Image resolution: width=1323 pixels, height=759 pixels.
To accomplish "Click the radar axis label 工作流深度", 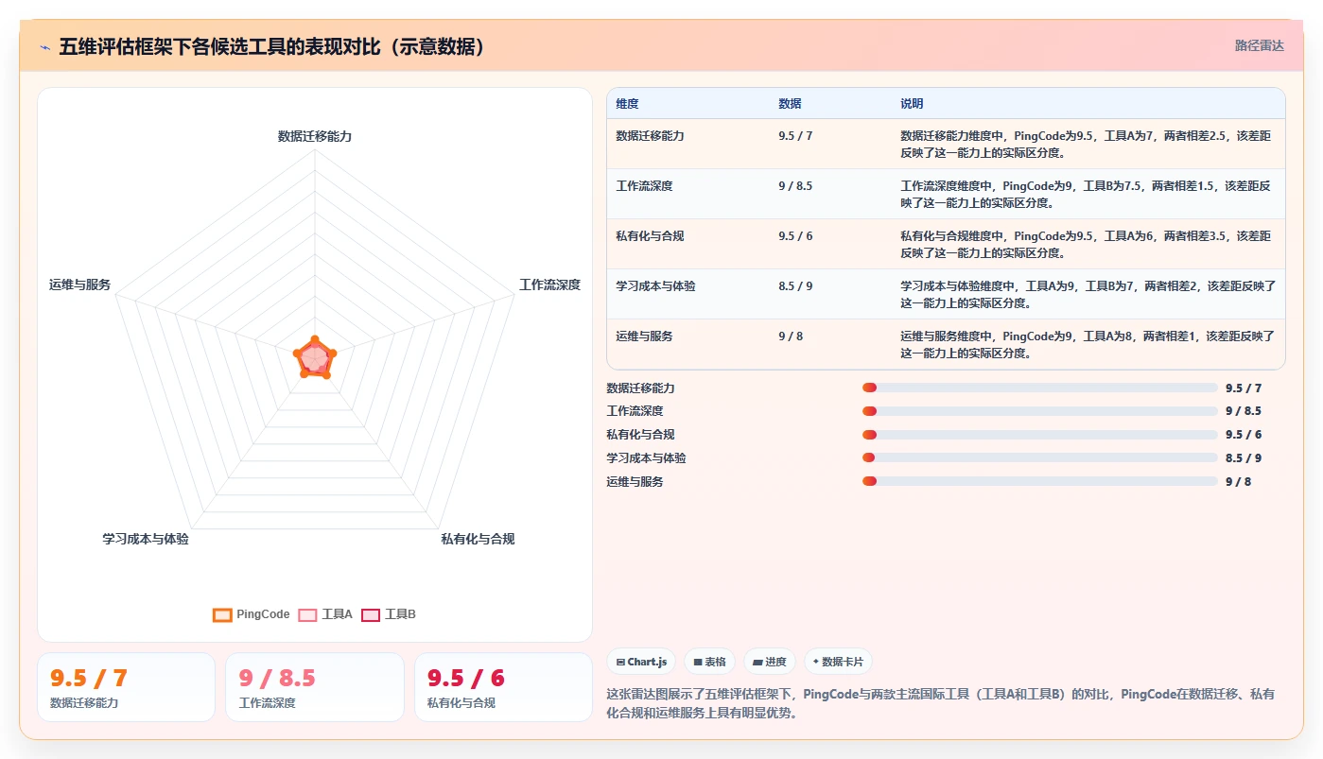I will [x=549, y=285].
